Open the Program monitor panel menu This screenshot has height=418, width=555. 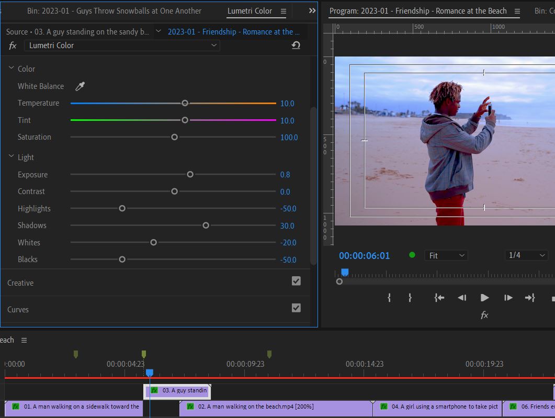pos(517,12)
